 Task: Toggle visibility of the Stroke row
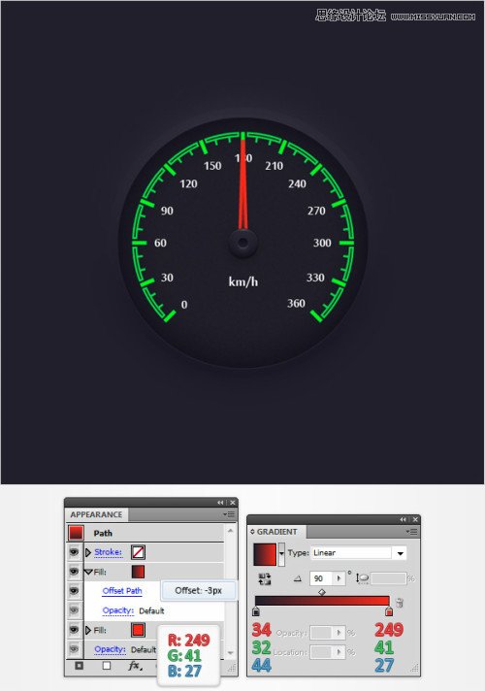[x=74, y=552]
